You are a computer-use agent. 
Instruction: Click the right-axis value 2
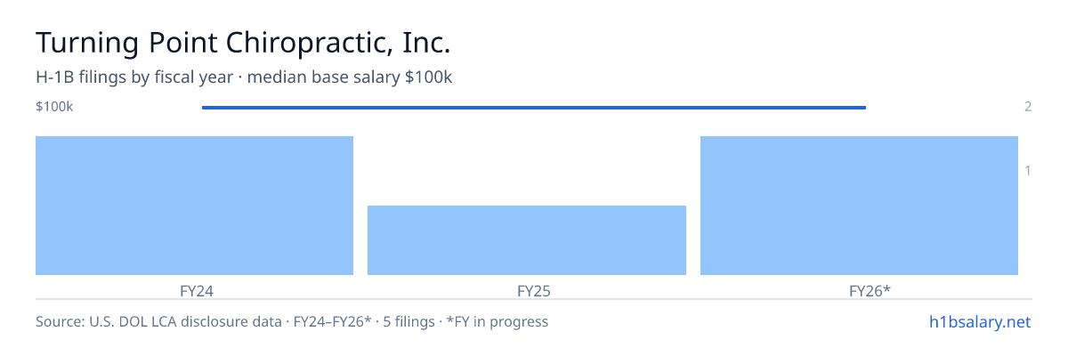1028,107
